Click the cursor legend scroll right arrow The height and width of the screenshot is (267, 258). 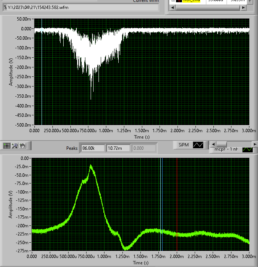243,7
